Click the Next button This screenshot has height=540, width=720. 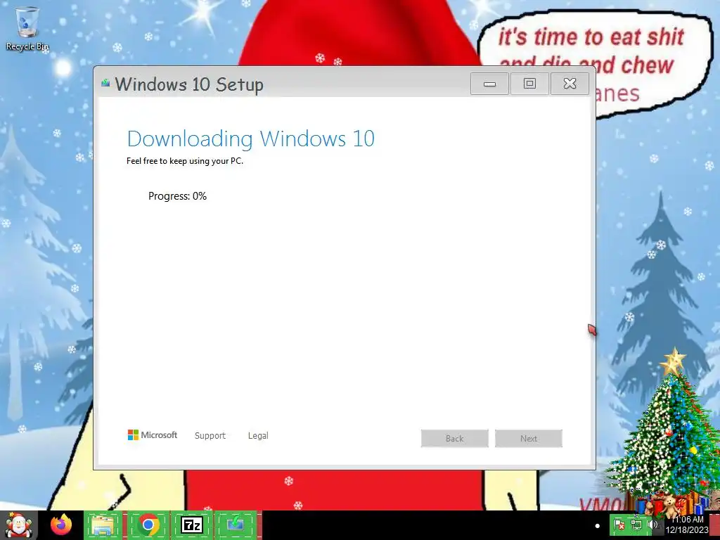point(529,439)
